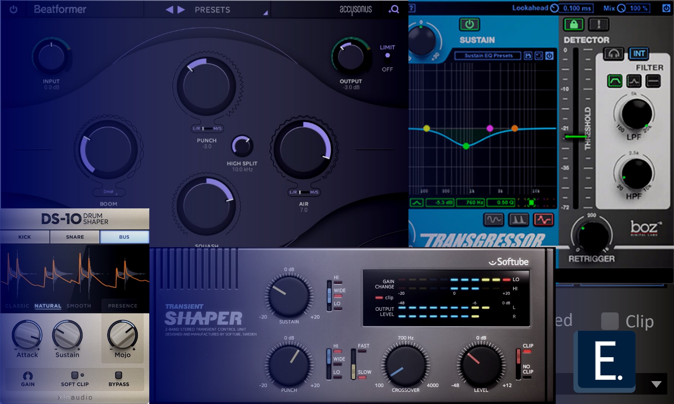
Task: Open the Sustain EQ Presets dropdown
Action: pyautogui.click(x=488, y=56)
